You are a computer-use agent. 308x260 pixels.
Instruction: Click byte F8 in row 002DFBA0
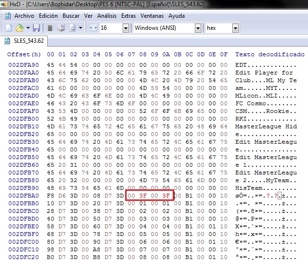51,196
